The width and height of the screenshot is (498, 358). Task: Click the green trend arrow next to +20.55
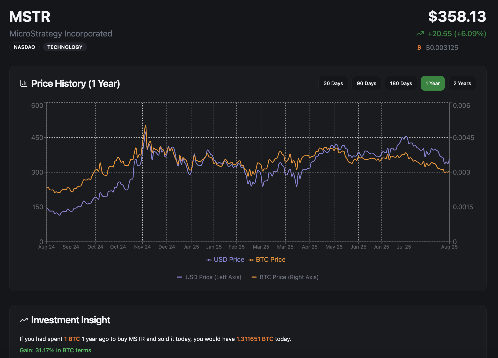pos(420,34)
